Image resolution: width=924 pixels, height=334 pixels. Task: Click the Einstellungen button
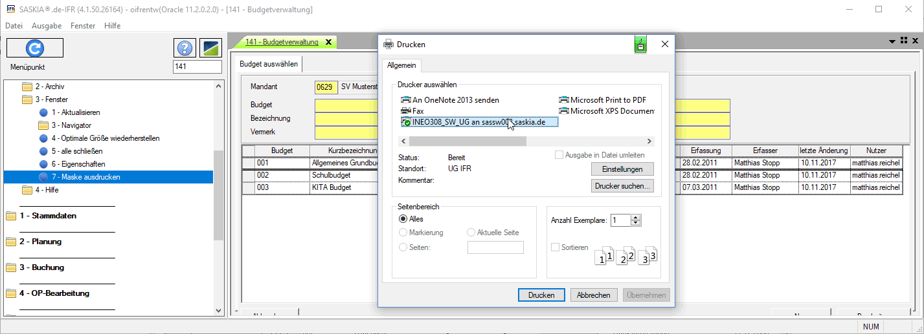tap(622, 169)
